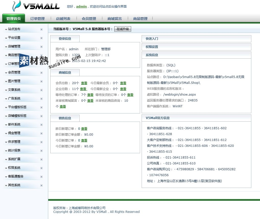Click 查看 for 未审核的商品咨询
The height and width of the screenshot is (219, 260).
(63, 107)
